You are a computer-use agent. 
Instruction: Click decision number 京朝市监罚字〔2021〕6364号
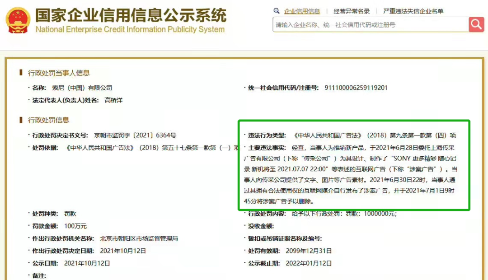(135, 135)
